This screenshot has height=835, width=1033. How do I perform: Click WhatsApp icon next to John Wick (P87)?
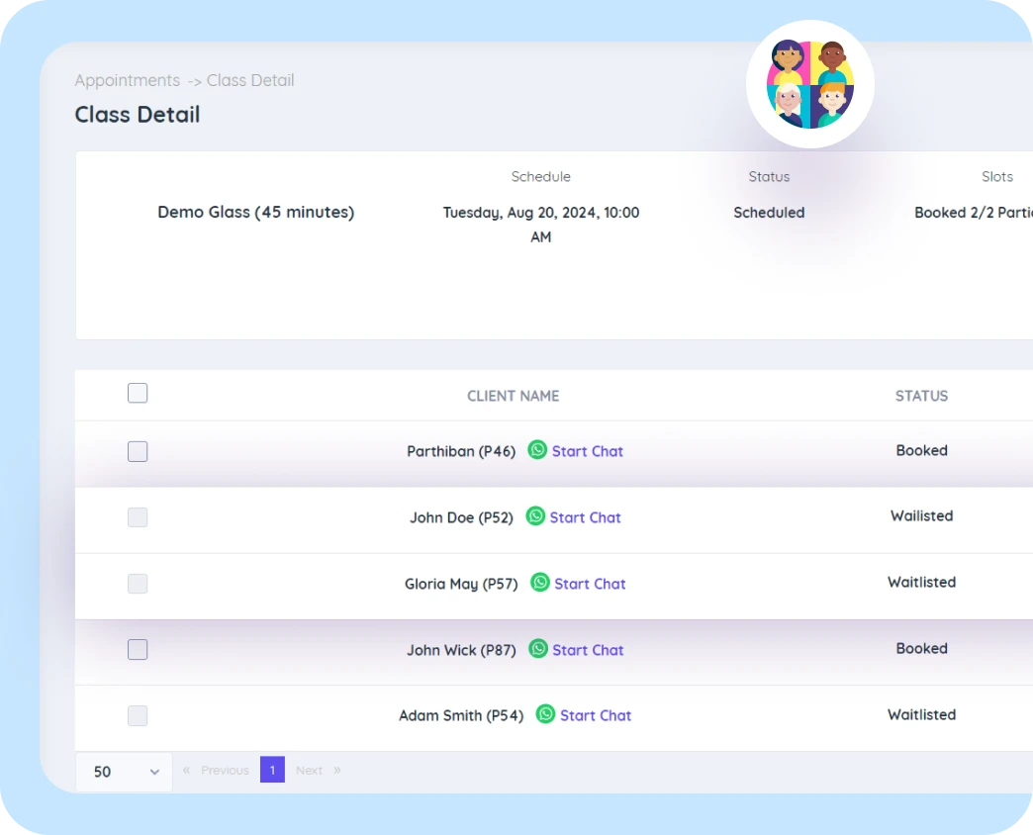538,649
